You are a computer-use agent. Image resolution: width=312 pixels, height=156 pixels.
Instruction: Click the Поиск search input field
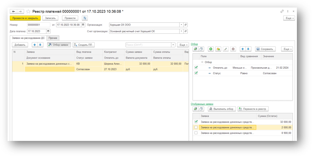click(148, 45)
